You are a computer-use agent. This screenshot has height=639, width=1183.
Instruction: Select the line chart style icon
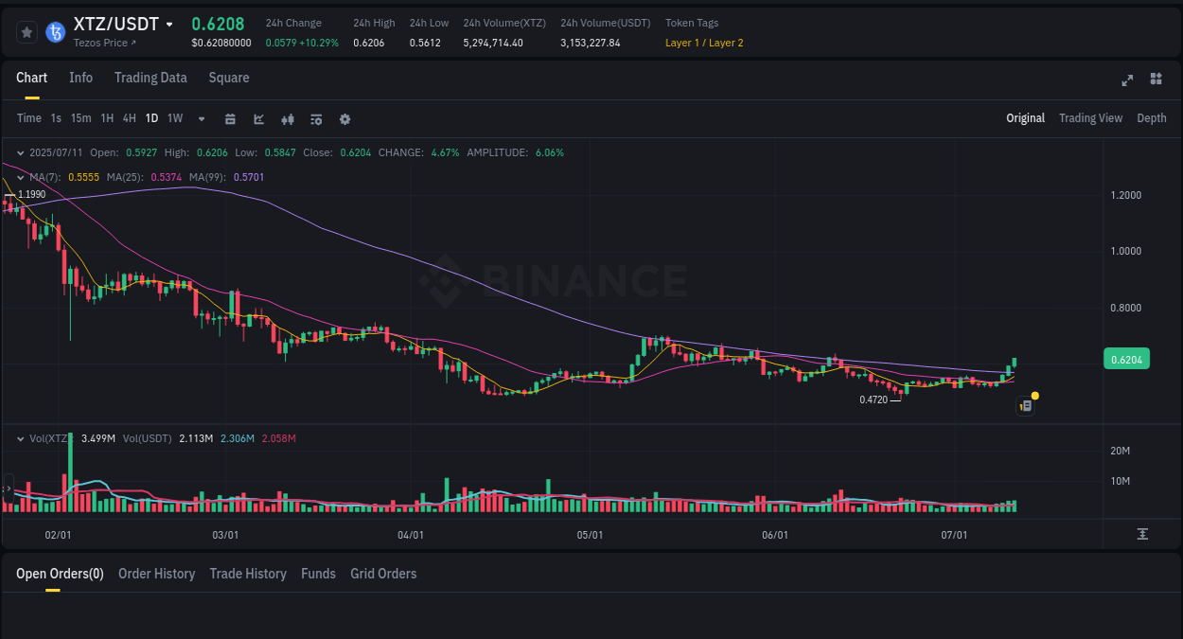click(258, 118)
